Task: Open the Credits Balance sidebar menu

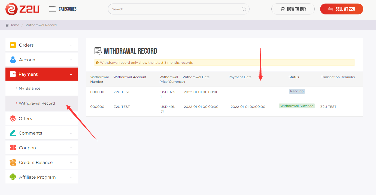Action: (41, 162)
